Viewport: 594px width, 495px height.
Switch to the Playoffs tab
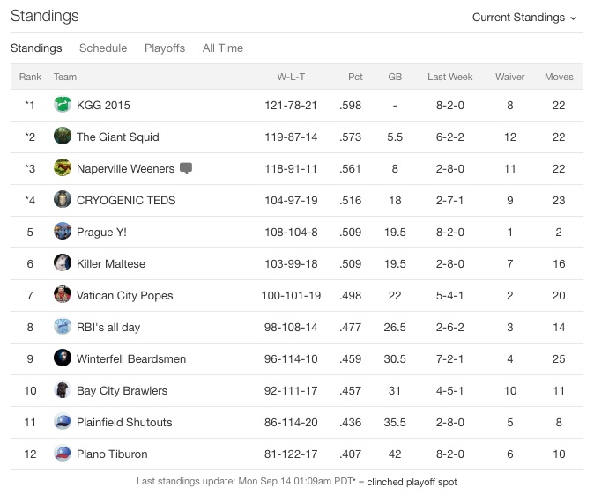pyautogui.click(x=165, y=48)
